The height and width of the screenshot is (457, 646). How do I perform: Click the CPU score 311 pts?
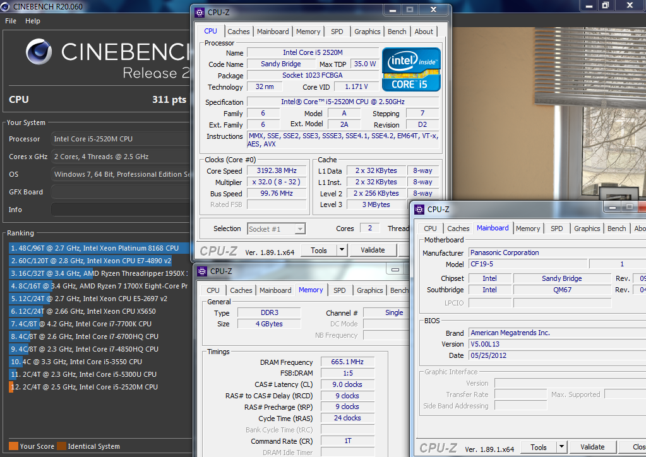(169, 100)
